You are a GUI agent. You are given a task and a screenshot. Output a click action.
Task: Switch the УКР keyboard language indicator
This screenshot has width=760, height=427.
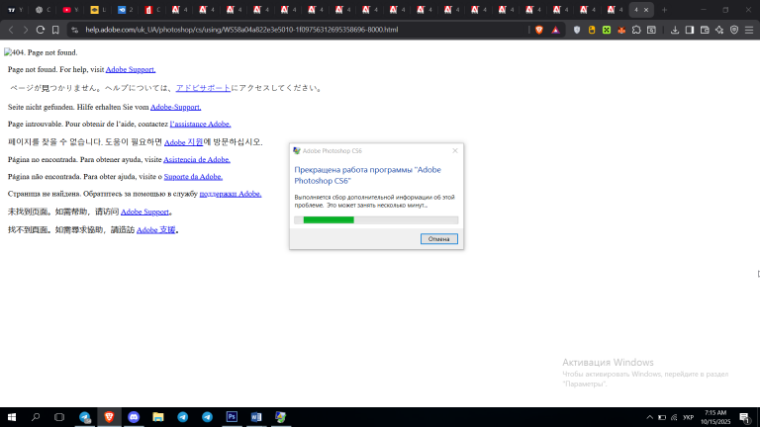tap(689, 417)
